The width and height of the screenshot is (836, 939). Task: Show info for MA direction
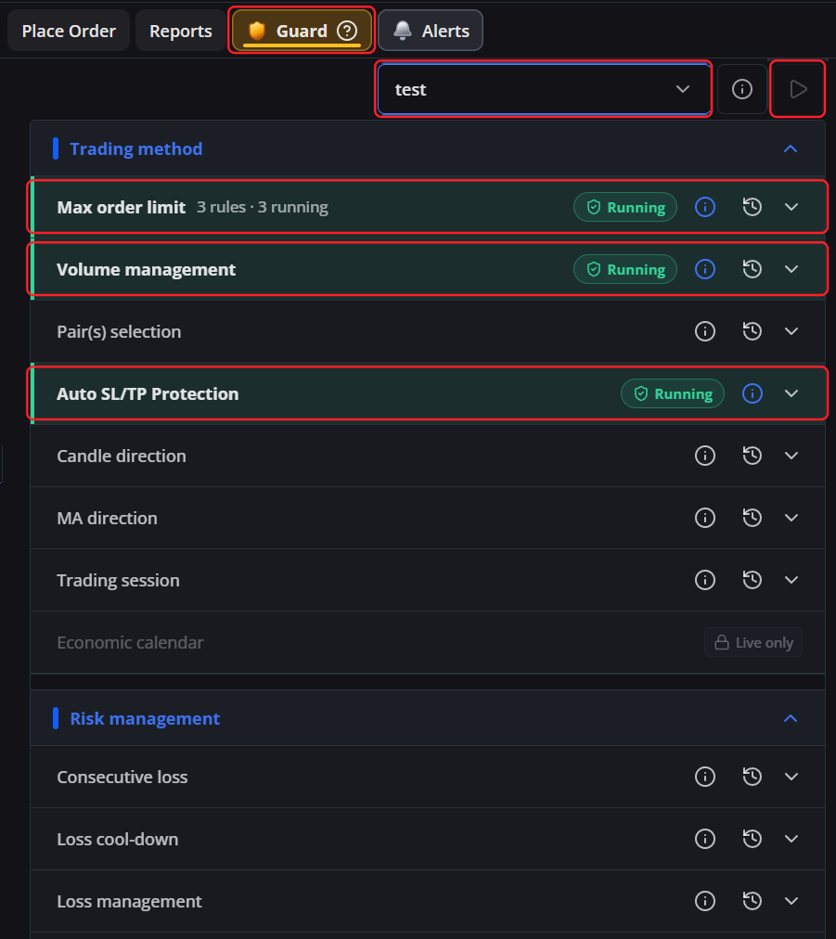click(x=705, y=518)
